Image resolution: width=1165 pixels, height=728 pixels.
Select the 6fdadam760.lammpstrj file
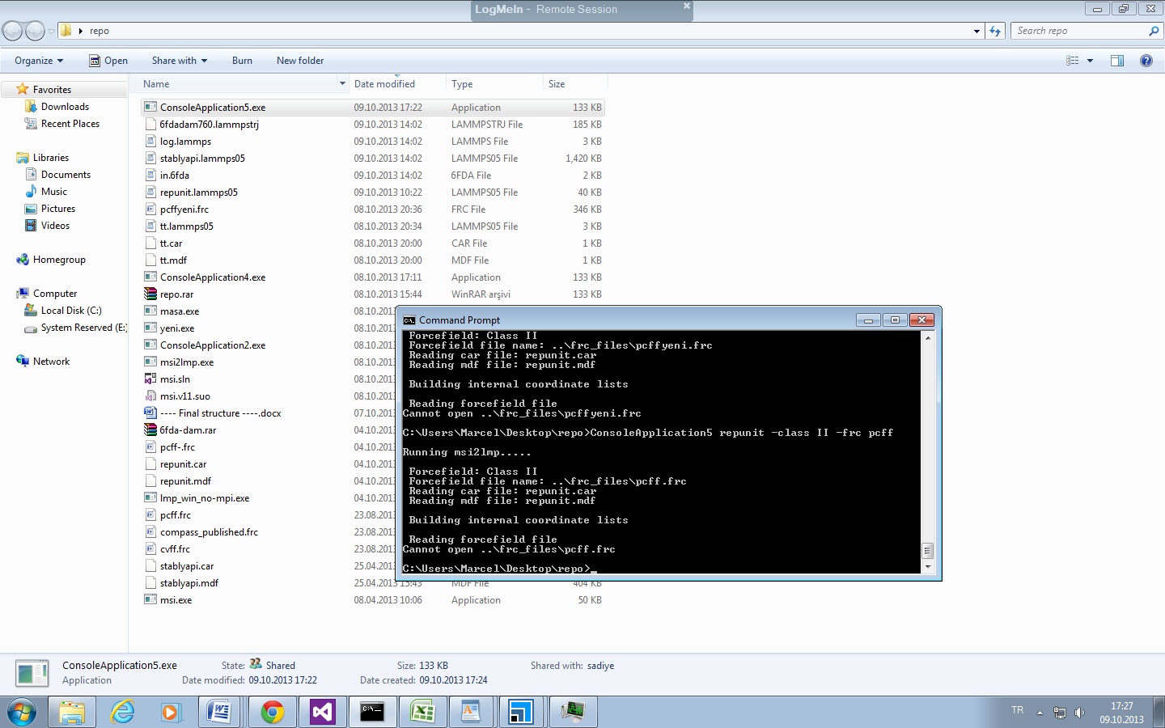click(x=209, y=125)
